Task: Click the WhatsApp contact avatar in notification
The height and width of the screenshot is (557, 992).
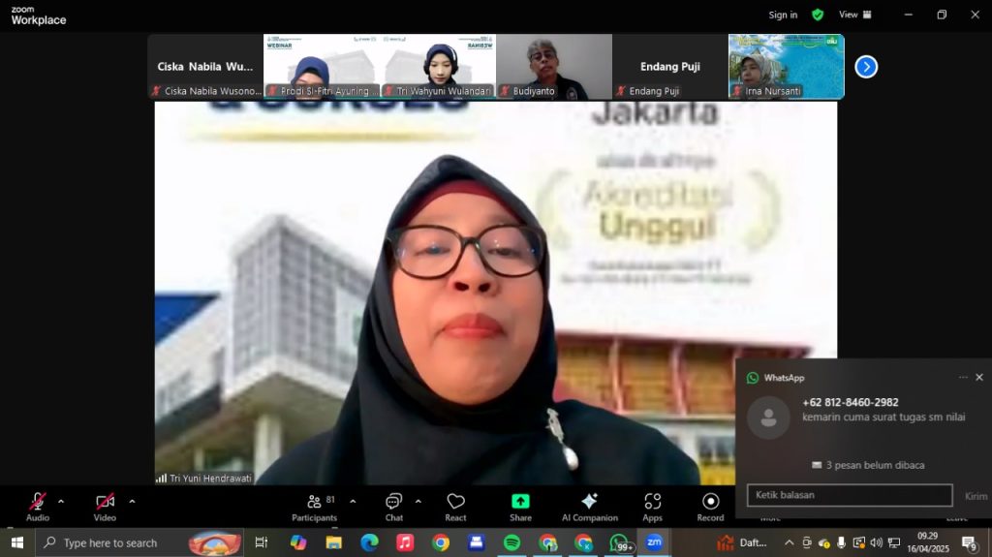Action: pyautogui.click(x=768, y=418)
